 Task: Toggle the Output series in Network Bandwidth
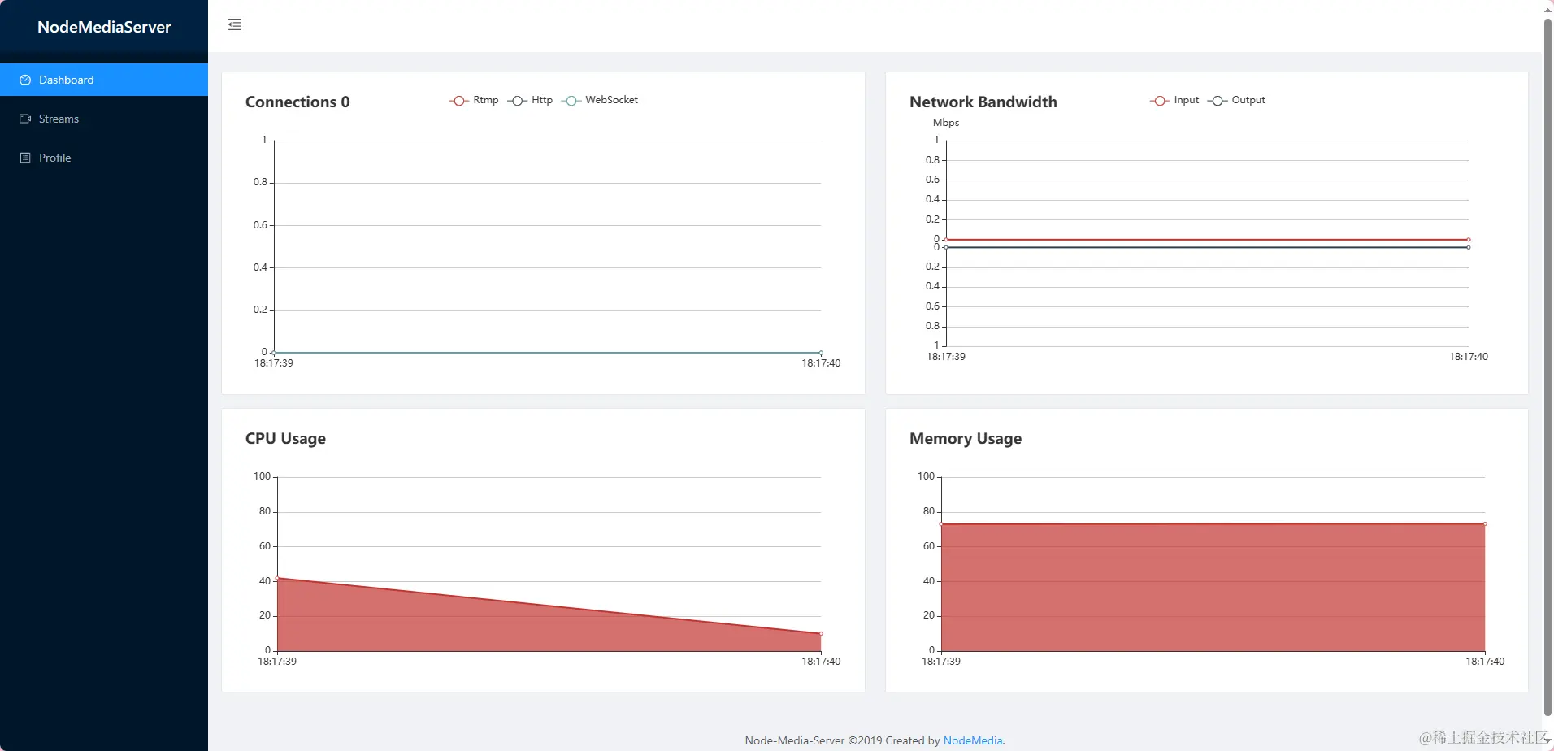click(1248, 100)
